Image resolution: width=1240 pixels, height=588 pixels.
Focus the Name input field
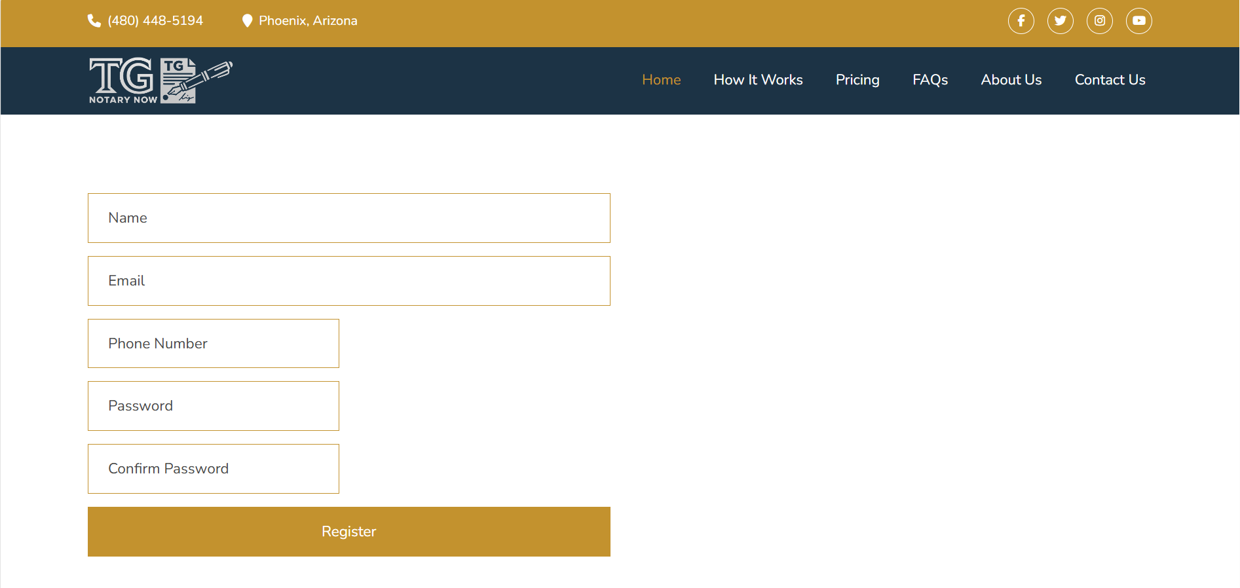(348, 218)
